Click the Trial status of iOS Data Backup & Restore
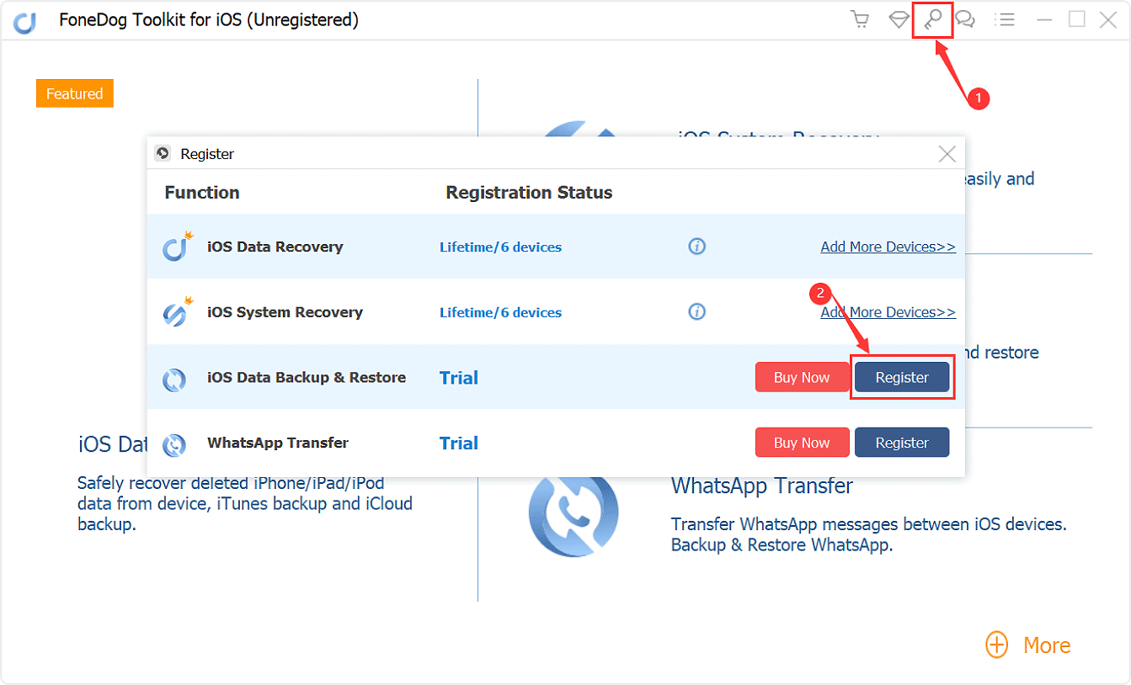This screenshot has height=685, width=1131. tap(459, 378)
